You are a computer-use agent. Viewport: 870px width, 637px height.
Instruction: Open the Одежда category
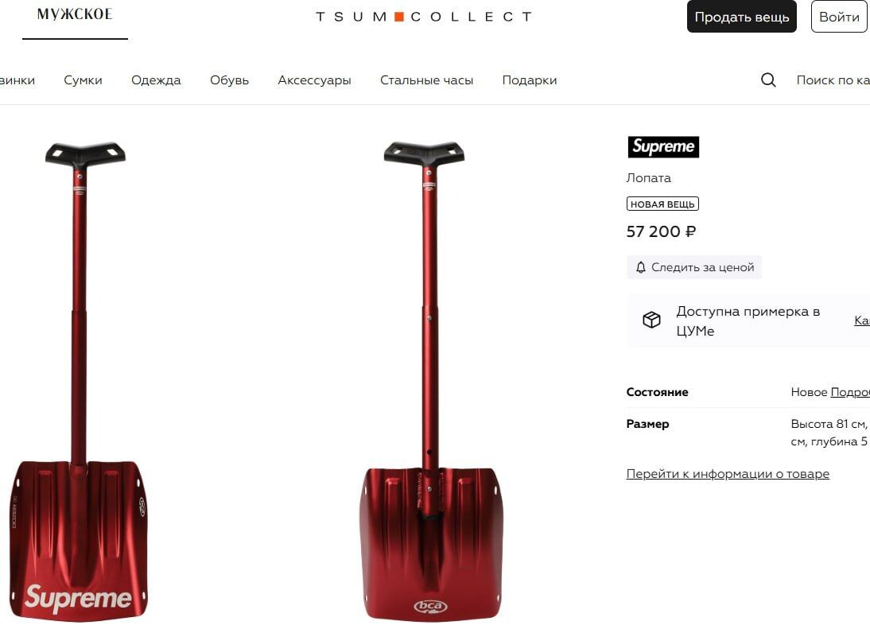[156, 80]
